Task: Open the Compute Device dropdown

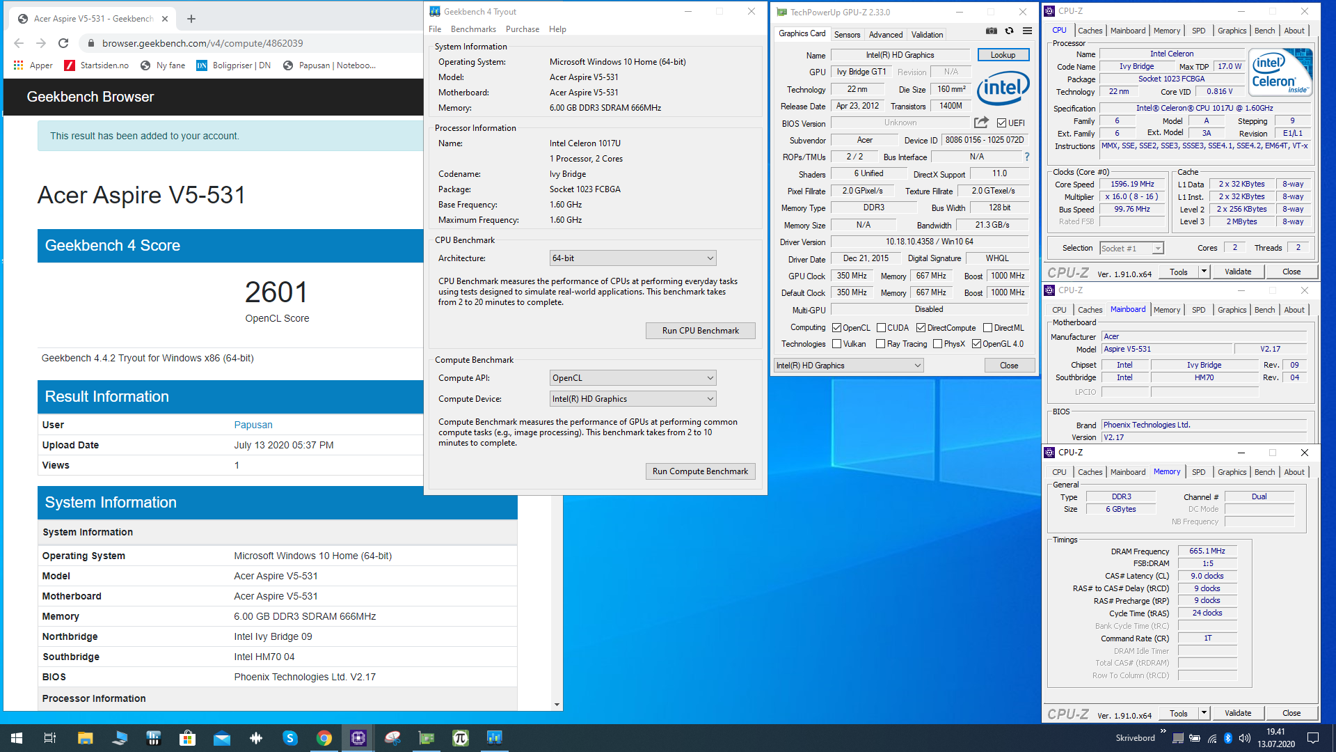Action: pos(633,399)
